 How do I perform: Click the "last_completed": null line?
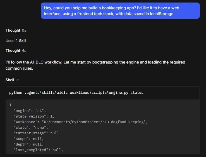pos(38,150)
